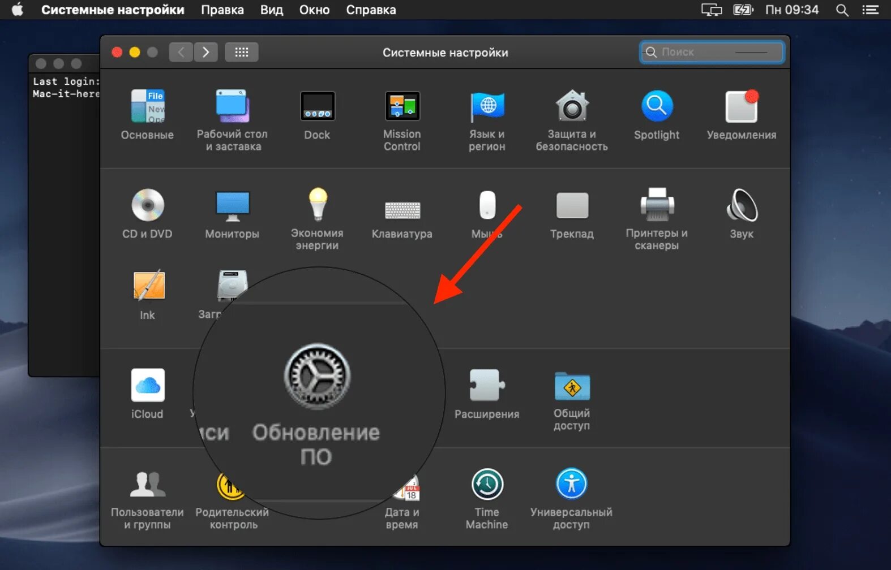Open Защита и безопасность pane
Image resolution: width=891 pixels, height=570 pixels.
click(572, 120)
